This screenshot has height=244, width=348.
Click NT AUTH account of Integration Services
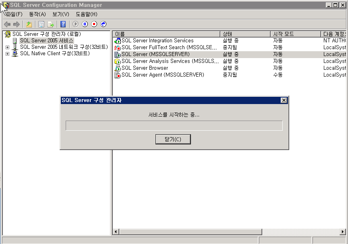tap(335, 41)
